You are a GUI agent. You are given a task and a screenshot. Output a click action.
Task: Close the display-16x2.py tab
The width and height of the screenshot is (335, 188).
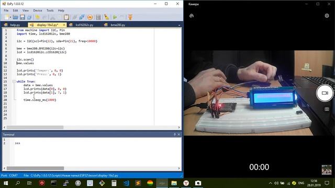[x=64, y=25]
